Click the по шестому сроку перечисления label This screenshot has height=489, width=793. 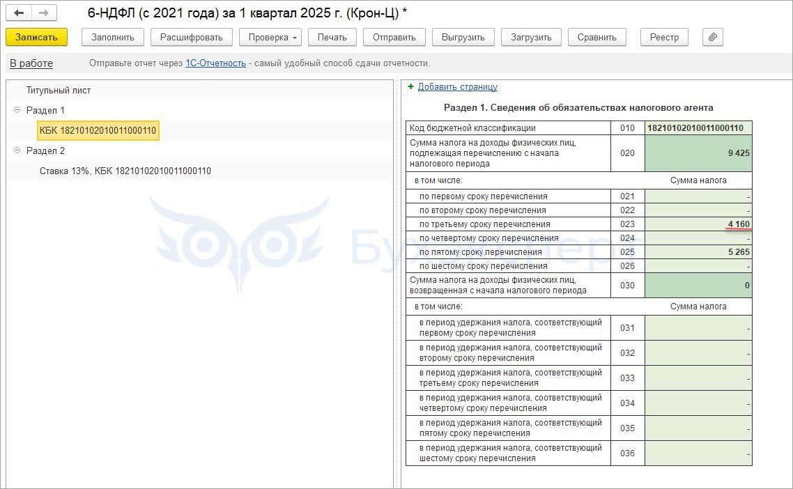click(483, 266)
